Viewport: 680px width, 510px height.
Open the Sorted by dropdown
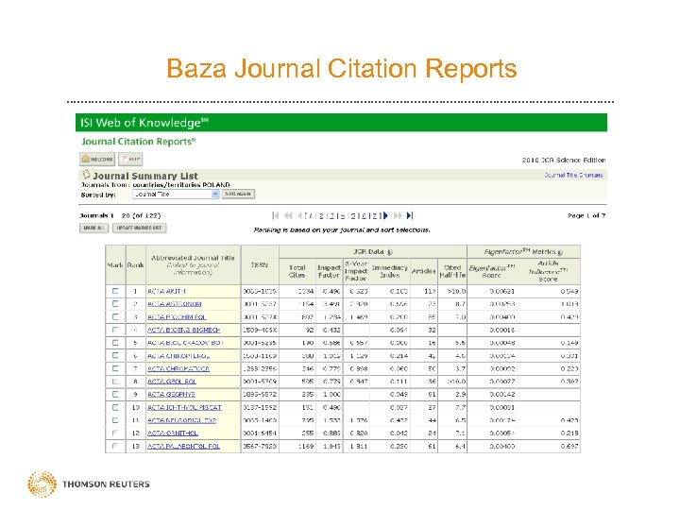[176, 195]
